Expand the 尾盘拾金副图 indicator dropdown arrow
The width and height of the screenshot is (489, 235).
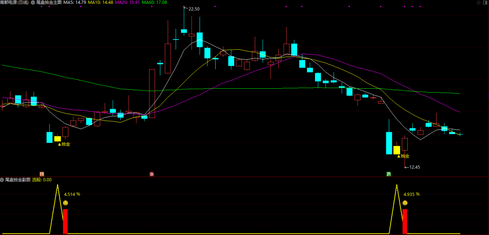coord(2,180)
